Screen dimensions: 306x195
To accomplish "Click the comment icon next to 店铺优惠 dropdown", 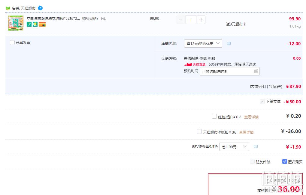I will click(229, 44).
